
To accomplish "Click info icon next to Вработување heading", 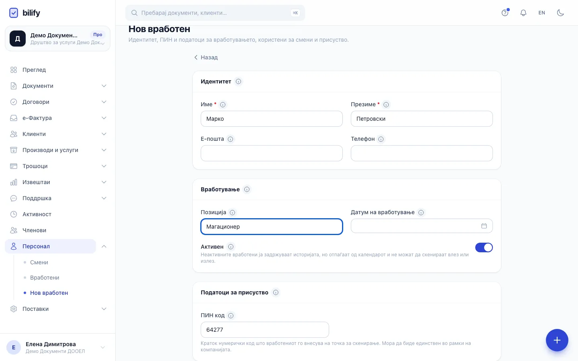I will click(247, 189).
